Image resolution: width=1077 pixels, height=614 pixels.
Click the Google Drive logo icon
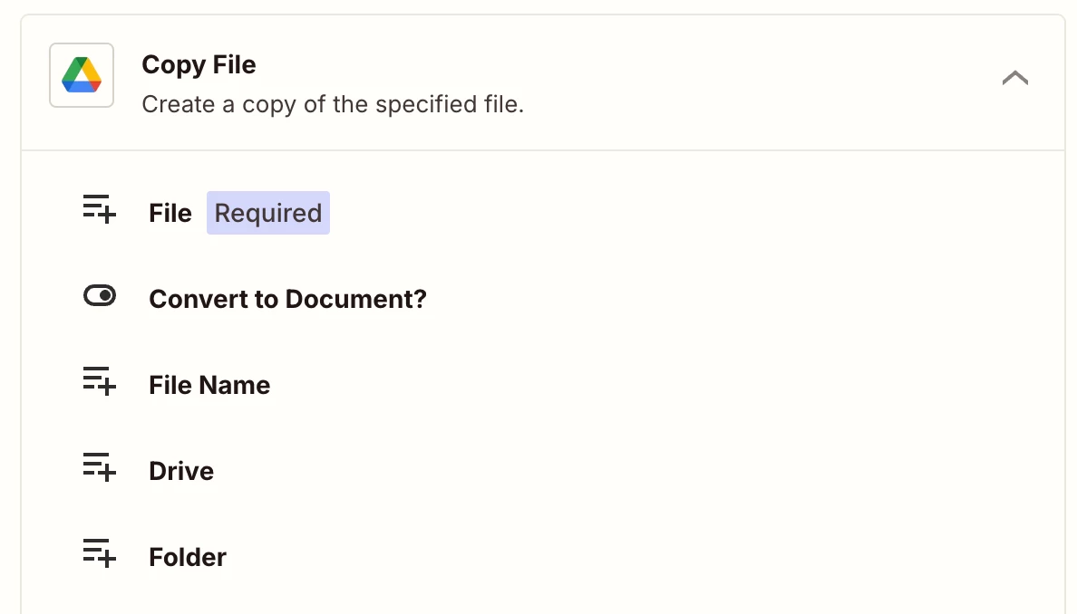82,75
